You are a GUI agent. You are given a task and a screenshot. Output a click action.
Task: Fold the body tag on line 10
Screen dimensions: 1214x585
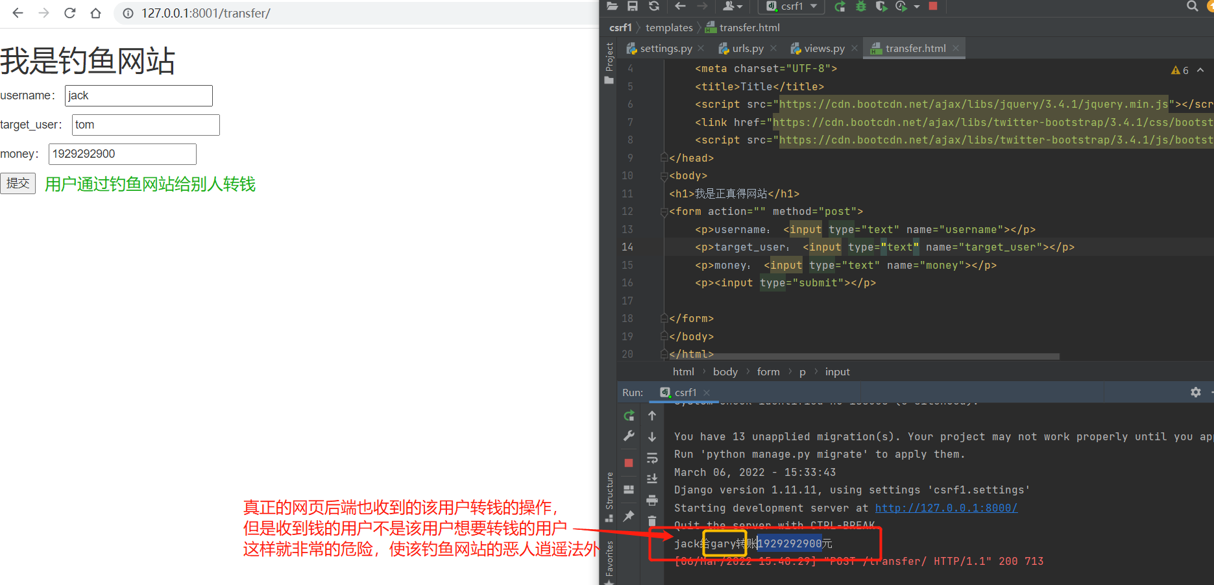[x=664, y=176]
